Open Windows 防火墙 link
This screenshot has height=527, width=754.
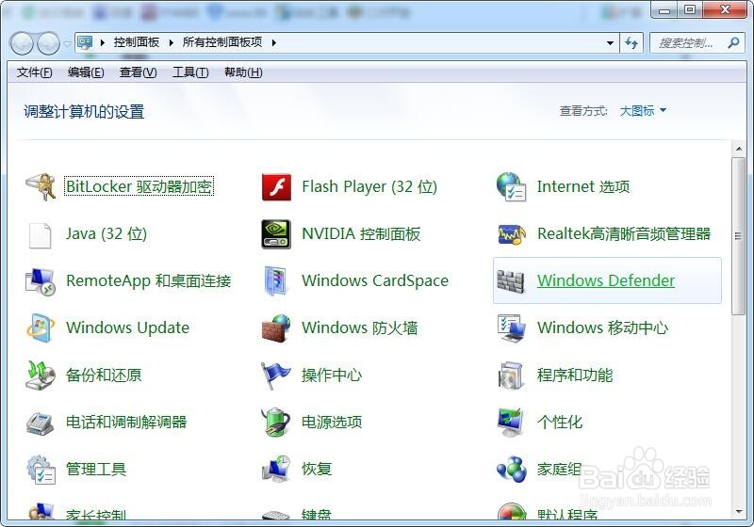[x=359, y=327]
